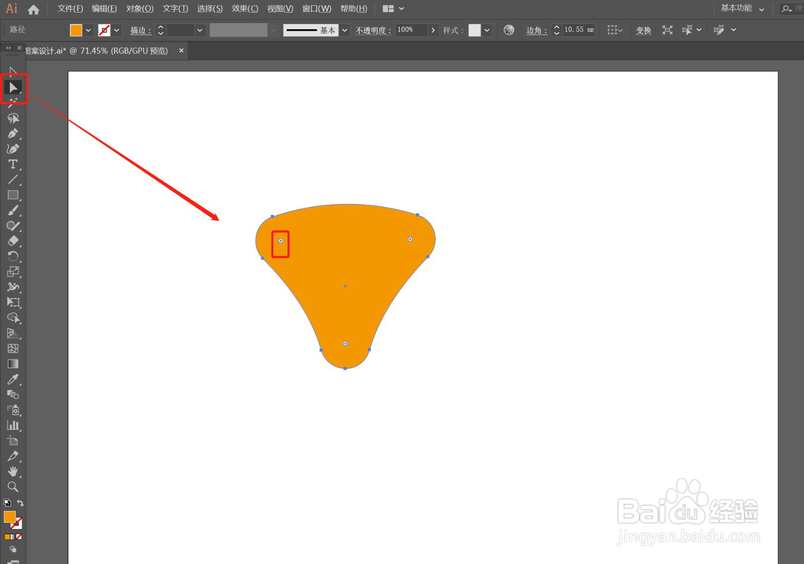Select the Rotate tool
This screenshot has height=564, width=804.
click(x=13, y=256)
